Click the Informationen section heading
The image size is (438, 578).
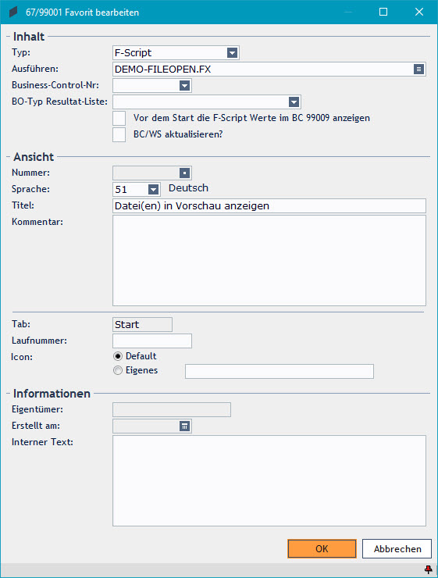(52, 394)
